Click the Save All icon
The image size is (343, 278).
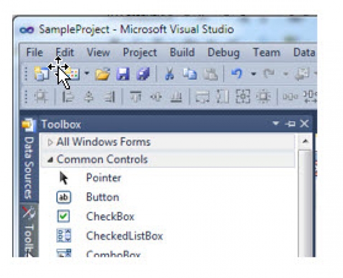(143, 74)
